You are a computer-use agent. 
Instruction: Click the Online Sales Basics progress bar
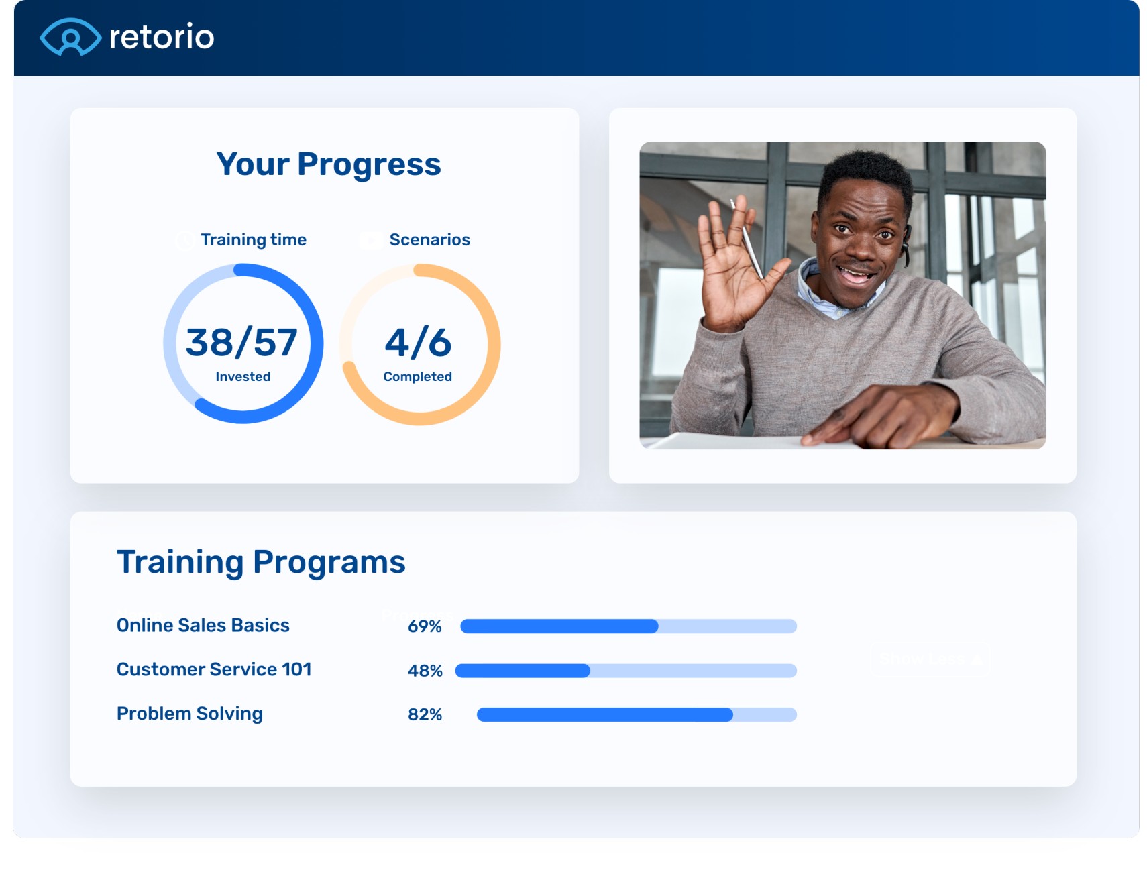629,626
